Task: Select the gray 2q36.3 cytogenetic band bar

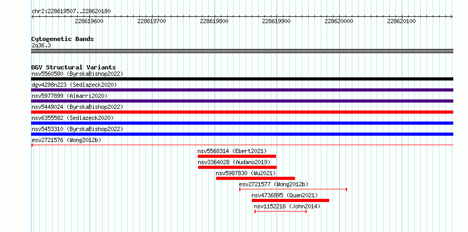Action: [x=242, y=51]
